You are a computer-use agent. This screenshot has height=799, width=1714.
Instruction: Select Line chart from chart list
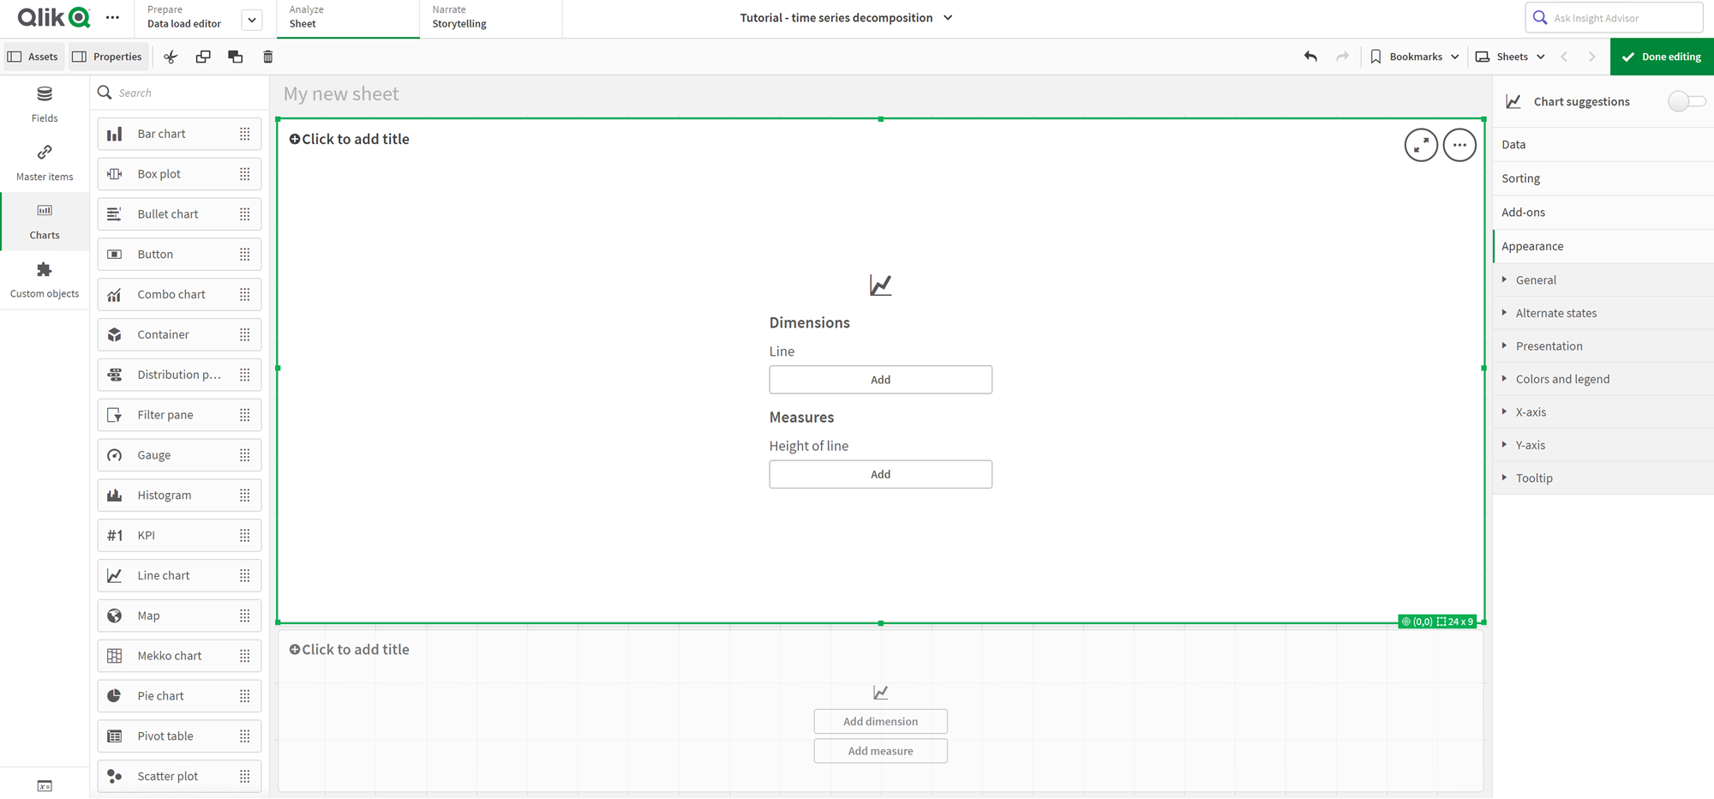179,575
